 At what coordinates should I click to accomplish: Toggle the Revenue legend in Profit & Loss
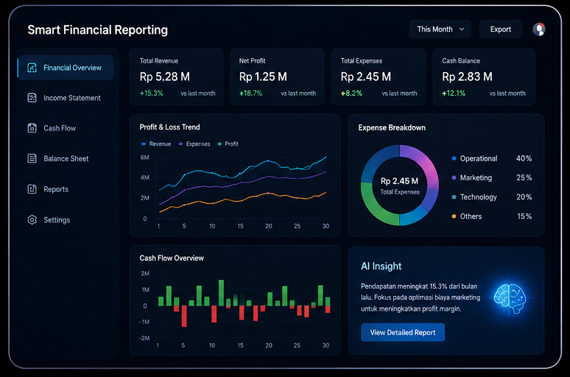(x=156, y=144)
